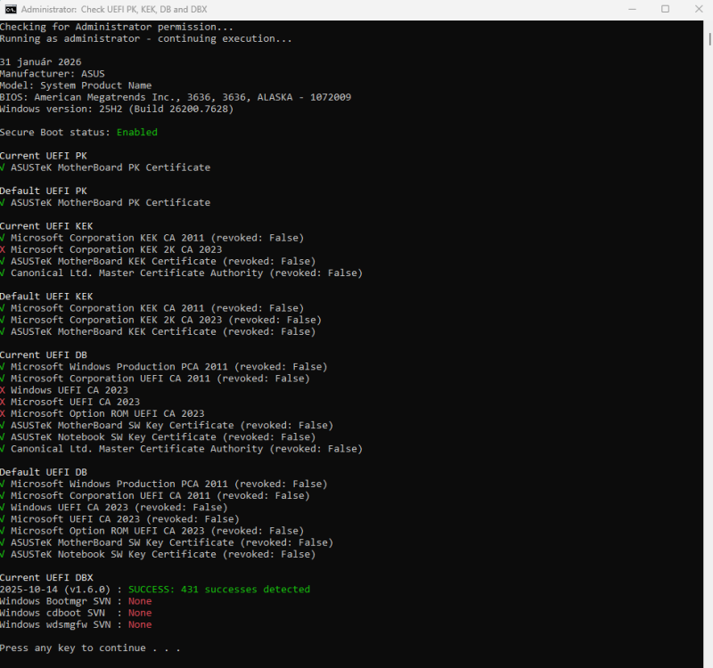Maximize the Check UEFI PK window
This screenshot has height=668, width=713.
coord(665,9)
